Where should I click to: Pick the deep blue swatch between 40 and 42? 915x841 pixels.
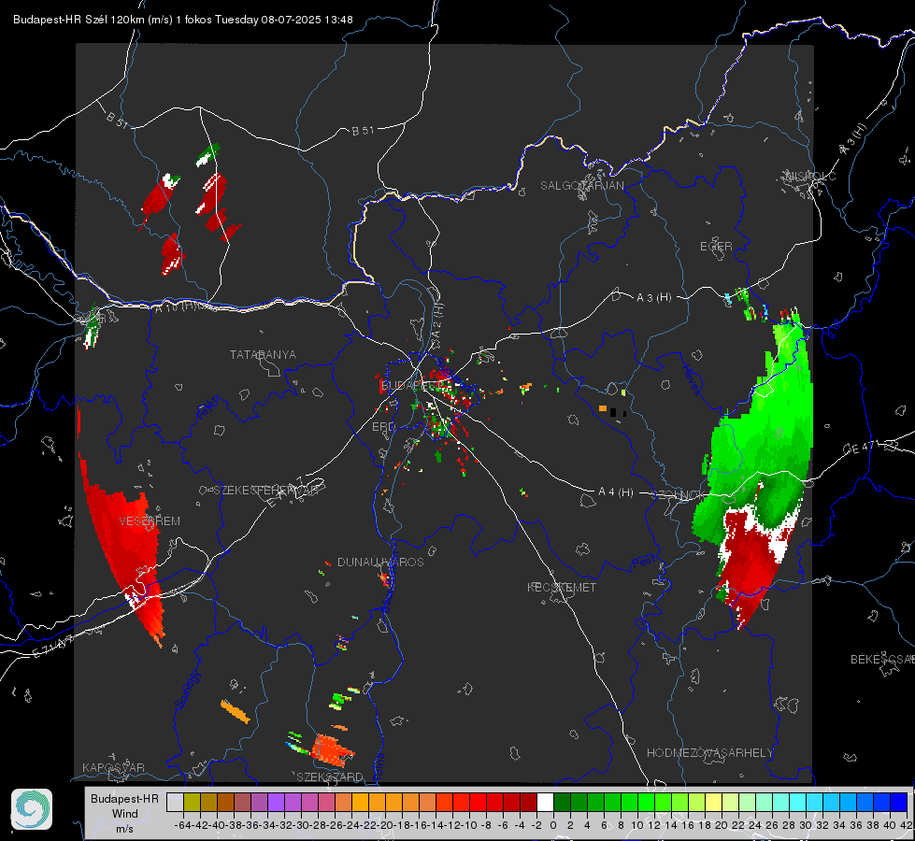899,802
